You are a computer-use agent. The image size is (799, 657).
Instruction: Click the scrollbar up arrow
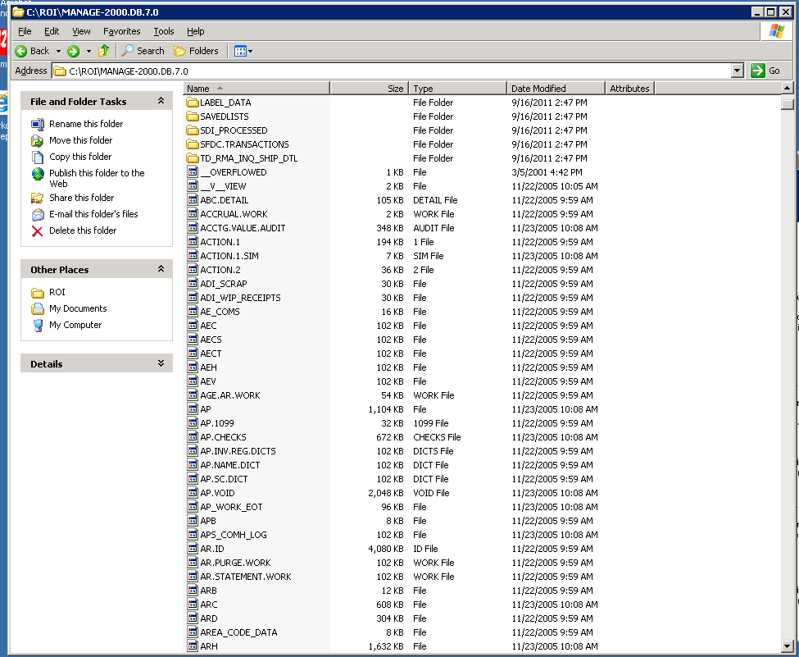tap(787, 89)
